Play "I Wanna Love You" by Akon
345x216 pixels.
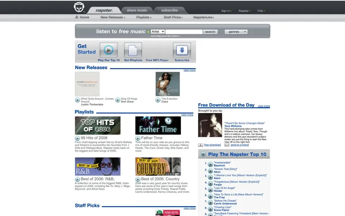coord(210,177)
